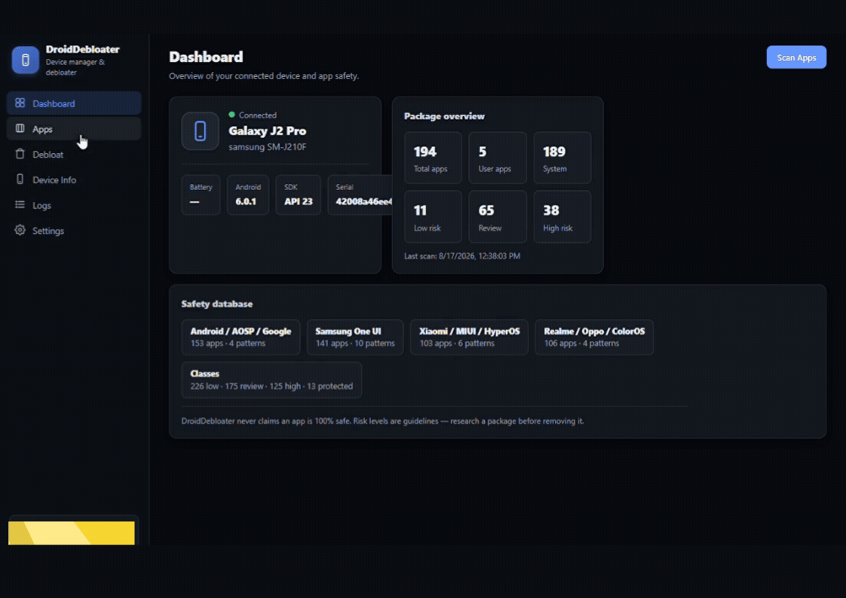Open Settings from the sidebar
This screenshot has height=598, width=846.
(x=74, y=231)
